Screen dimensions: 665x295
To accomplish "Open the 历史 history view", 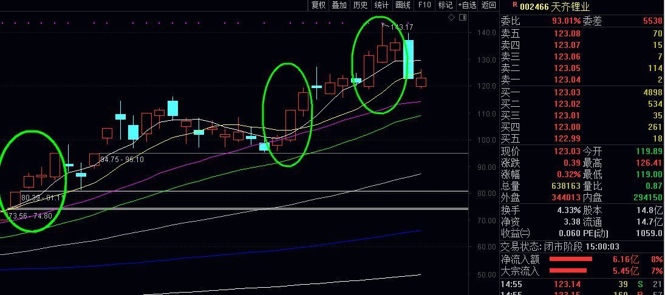I will point(360,5).
